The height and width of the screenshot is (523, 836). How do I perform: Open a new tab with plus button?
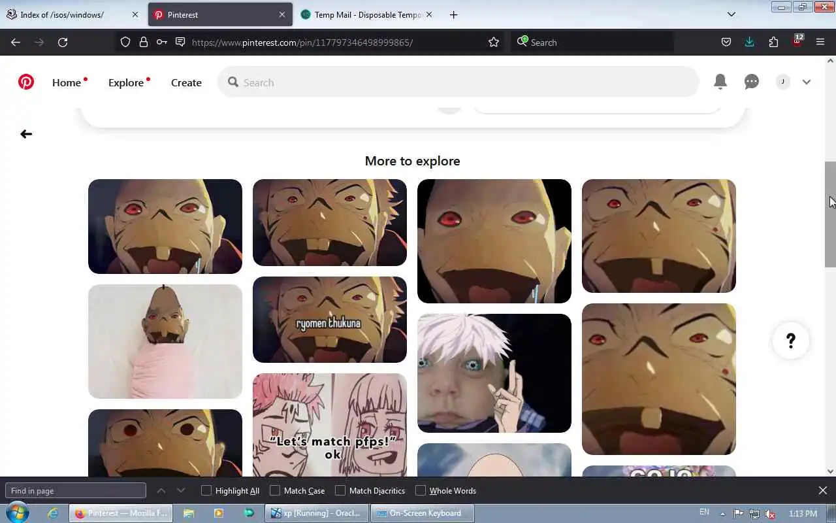click(453, 14)
